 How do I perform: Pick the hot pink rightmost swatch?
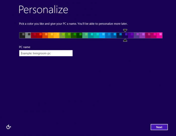(x=159, y=35)
